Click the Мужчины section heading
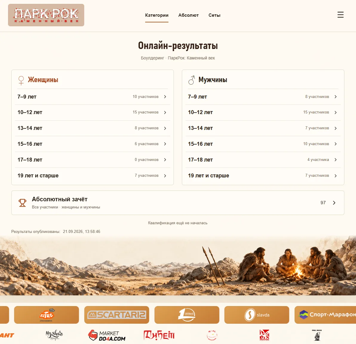 [x=213, y=80]
